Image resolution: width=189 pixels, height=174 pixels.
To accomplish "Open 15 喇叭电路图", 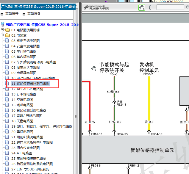I will (x=22, y=105).
